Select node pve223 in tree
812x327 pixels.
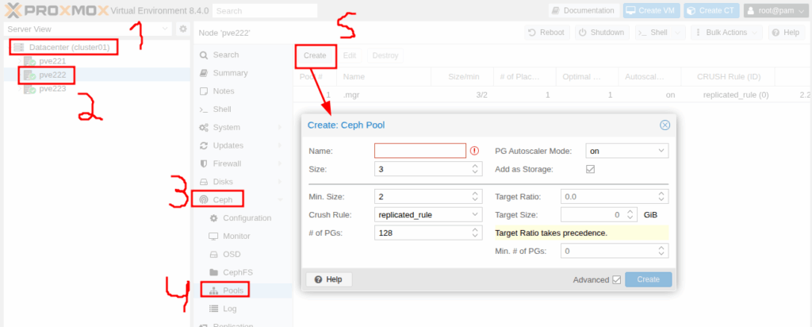tap(52, 89)
